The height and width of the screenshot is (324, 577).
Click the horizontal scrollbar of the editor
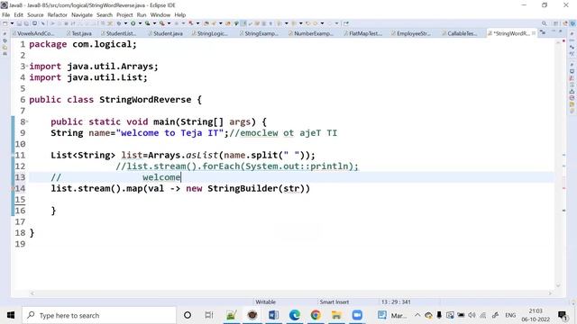290,293
